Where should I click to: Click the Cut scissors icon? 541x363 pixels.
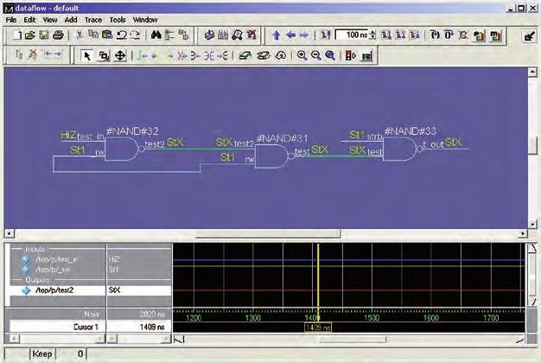(80, 35)
